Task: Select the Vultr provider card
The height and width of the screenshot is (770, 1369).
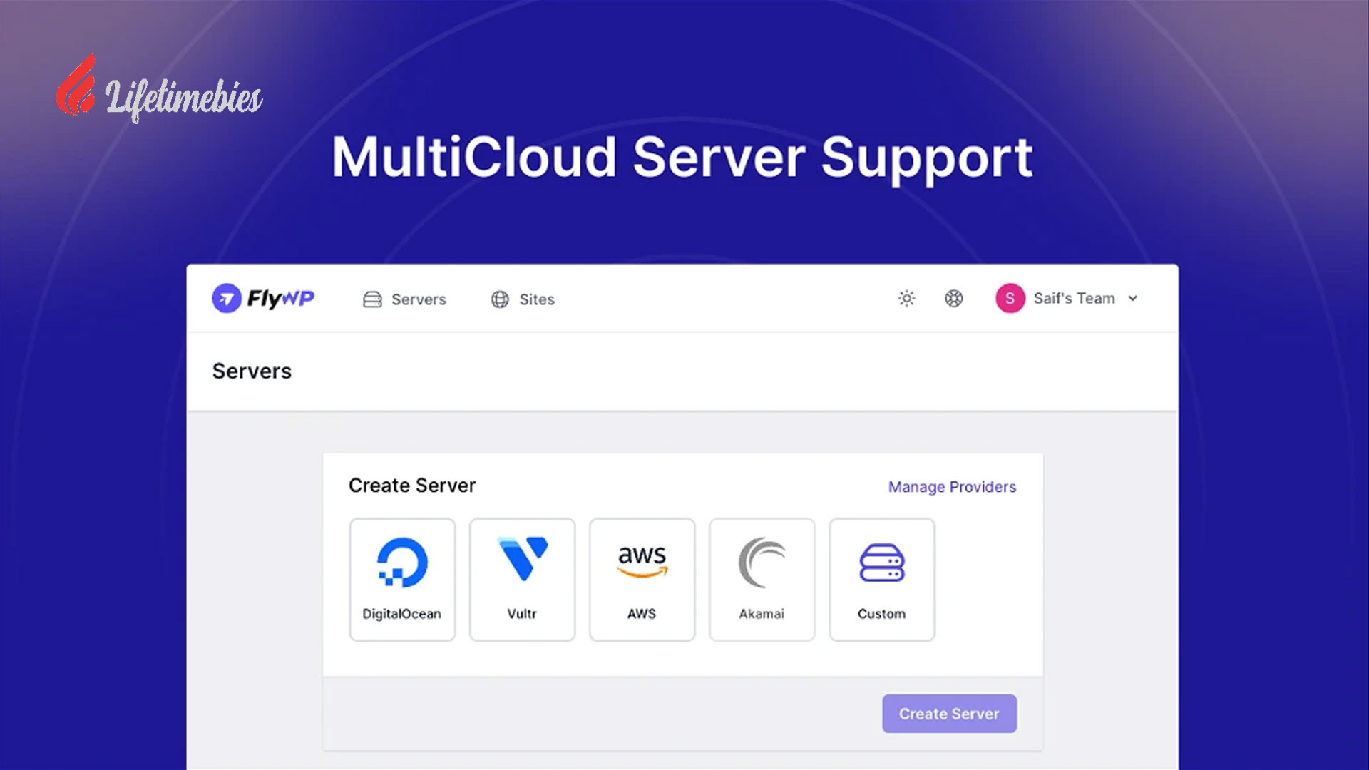Action: pyautogui.click(x=522, y=580)
